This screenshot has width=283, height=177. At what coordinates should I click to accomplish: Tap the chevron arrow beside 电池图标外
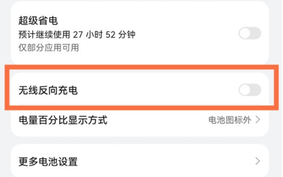(x=258, y=120)
